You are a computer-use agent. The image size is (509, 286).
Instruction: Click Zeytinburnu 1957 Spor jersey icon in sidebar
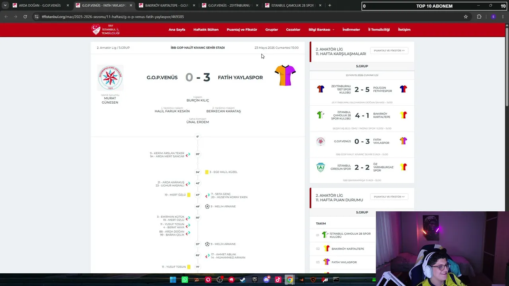click(x=321, y=89)
